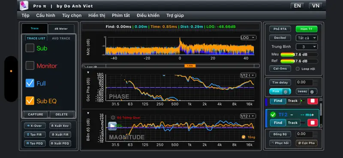
Task: Toggle Pink noise generator on
Action: (280, 91)
